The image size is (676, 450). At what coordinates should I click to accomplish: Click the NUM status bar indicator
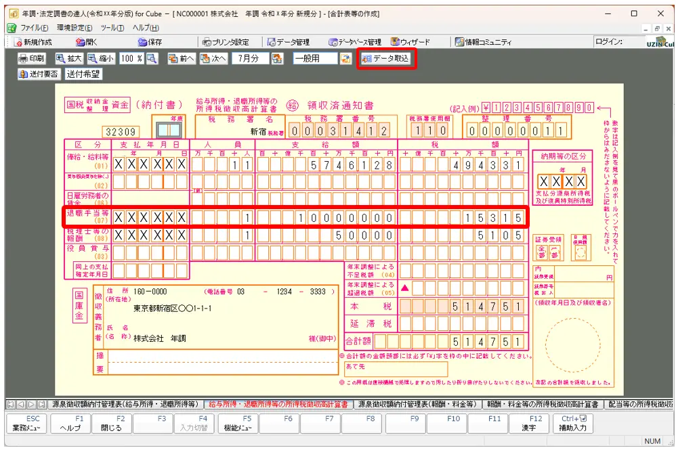(652, 441)
